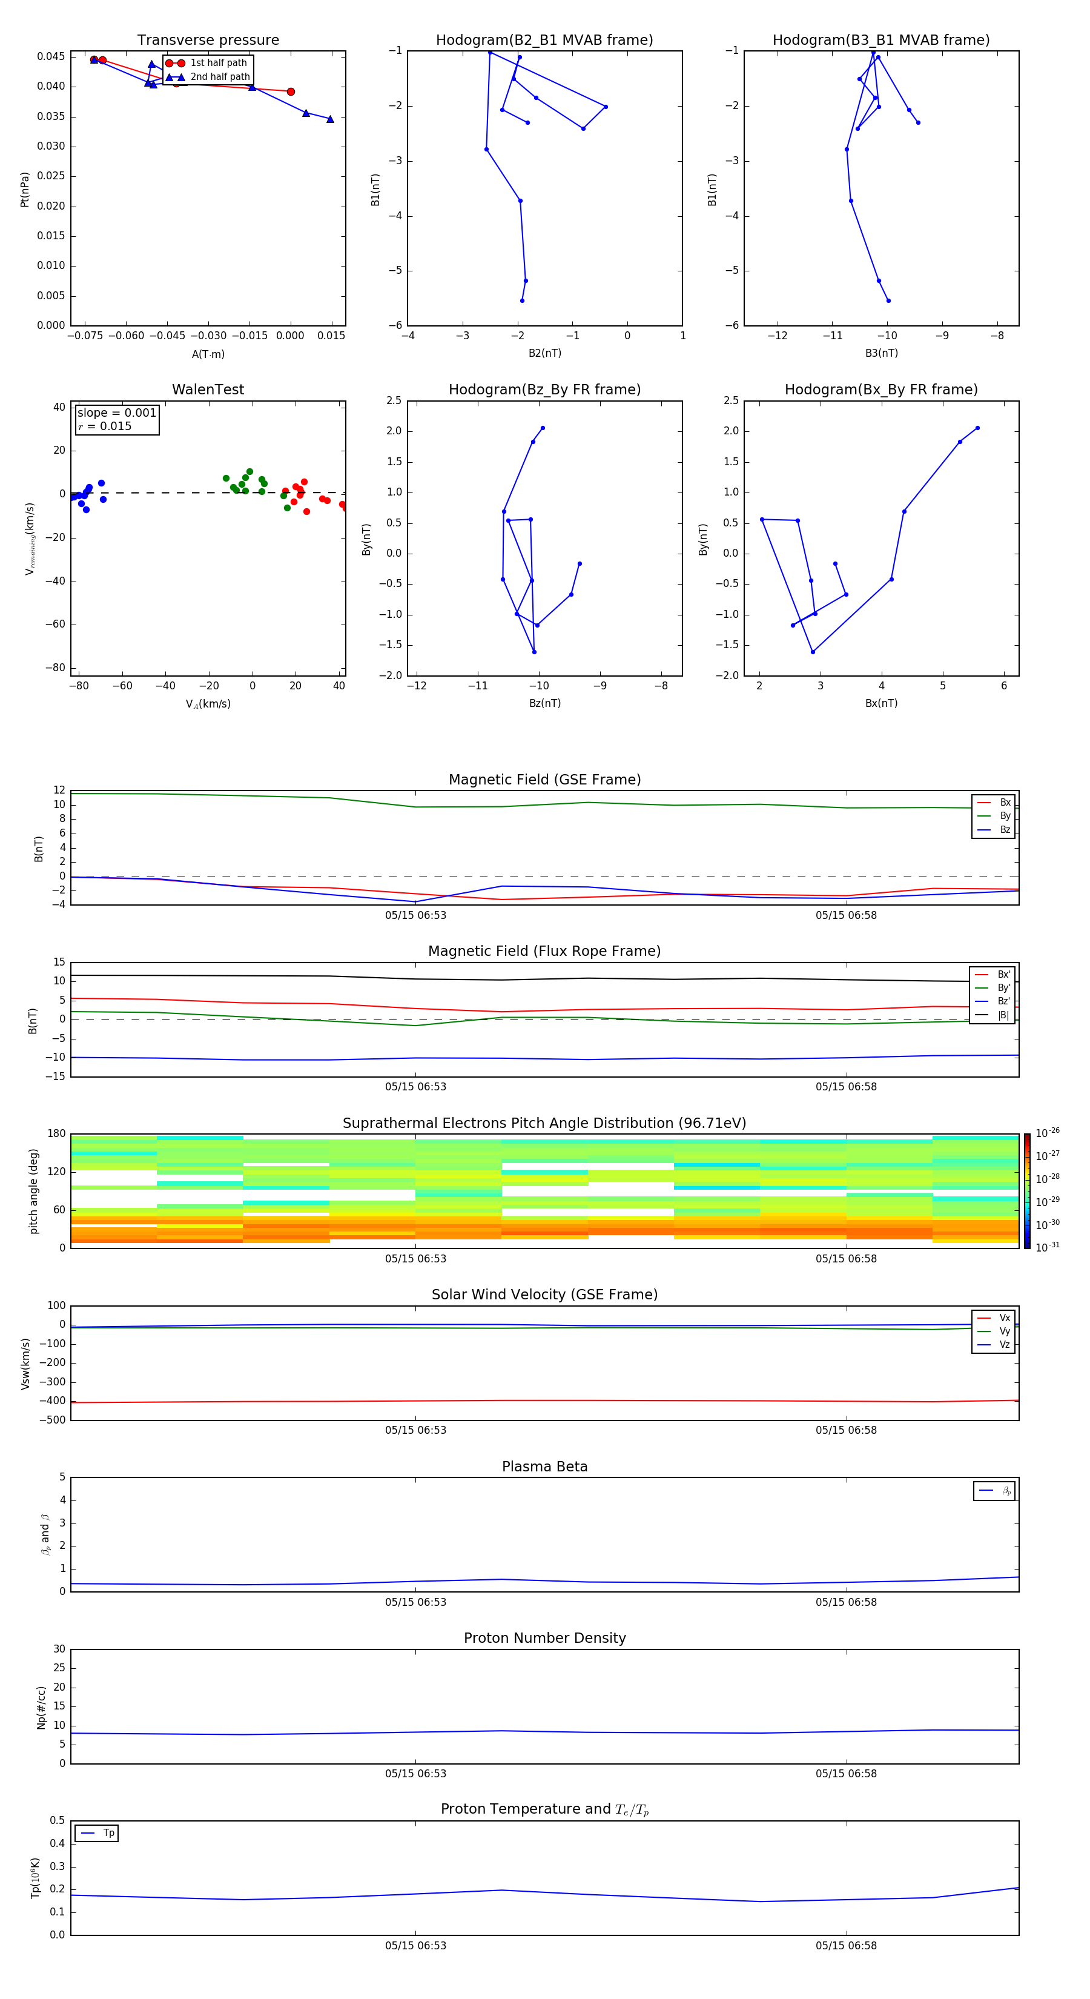Image resolution: width=1090 pixels, height=1999 pixels.
Task: Click 'Solar Wind Velocity (GSE Frame)' title
Action: 544,1295
